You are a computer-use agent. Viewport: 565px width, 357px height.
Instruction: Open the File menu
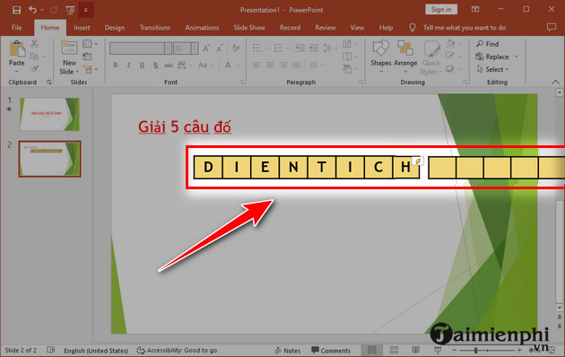pos(16,28)
